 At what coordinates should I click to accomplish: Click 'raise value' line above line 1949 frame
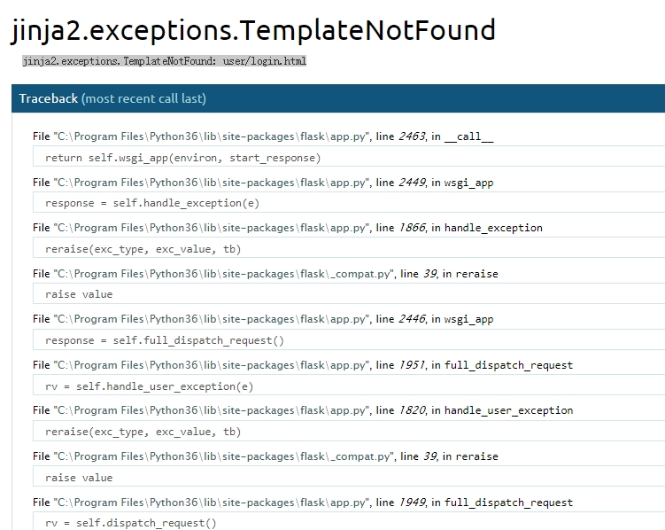click(79, 478)
